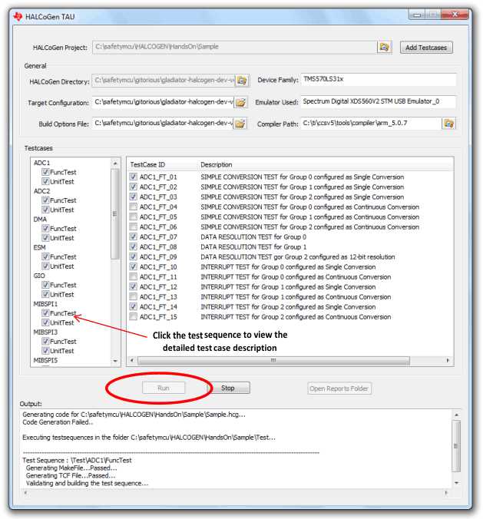Minimize the HALCoGen TAU window

click(x=417, y=15)
